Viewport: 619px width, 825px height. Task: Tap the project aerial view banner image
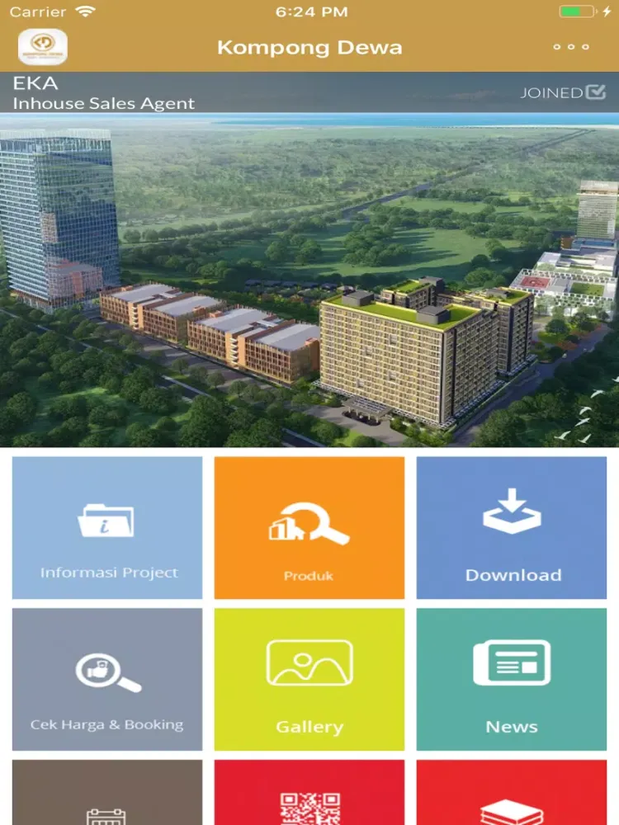tap(309, 280)
